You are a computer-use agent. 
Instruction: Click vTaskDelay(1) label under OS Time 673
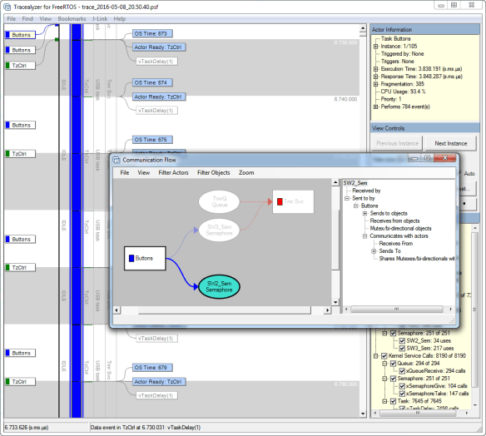156,62
